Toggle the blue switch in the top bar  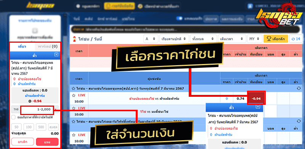[179, 18]
